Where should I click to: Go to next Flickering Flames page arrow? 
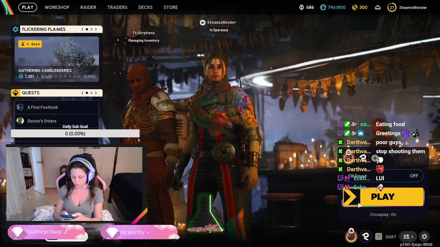pos(96,29)
